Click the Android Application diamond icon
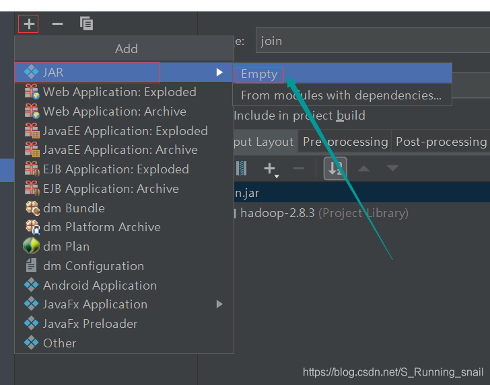The height and width of the screenshot is (385, 490). (x=31, y=285)
